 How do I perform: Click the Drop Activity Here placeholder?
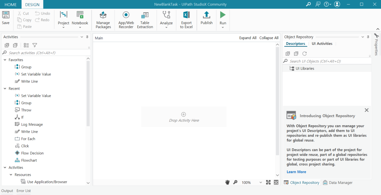coord(184,117)
